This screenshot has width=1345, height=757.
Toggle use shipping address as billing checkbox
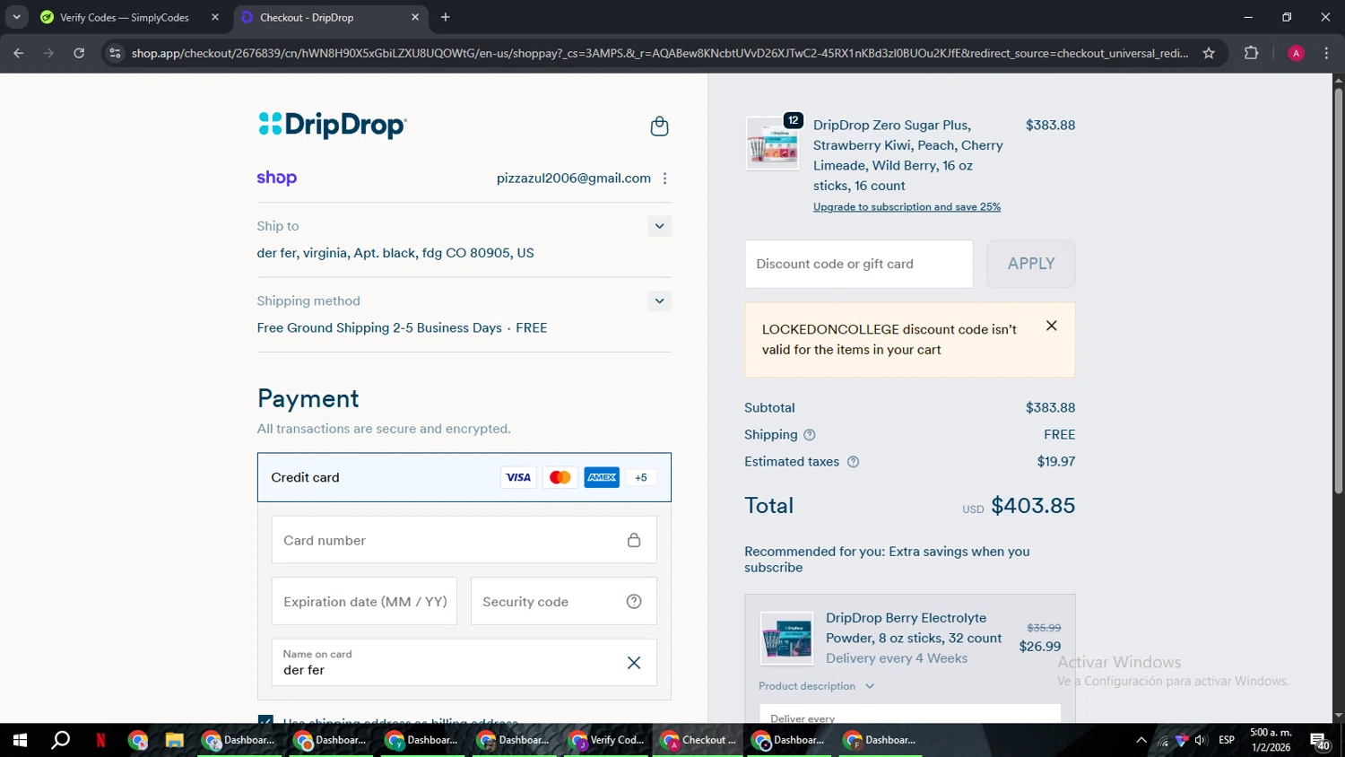click(x=265, y=719)
